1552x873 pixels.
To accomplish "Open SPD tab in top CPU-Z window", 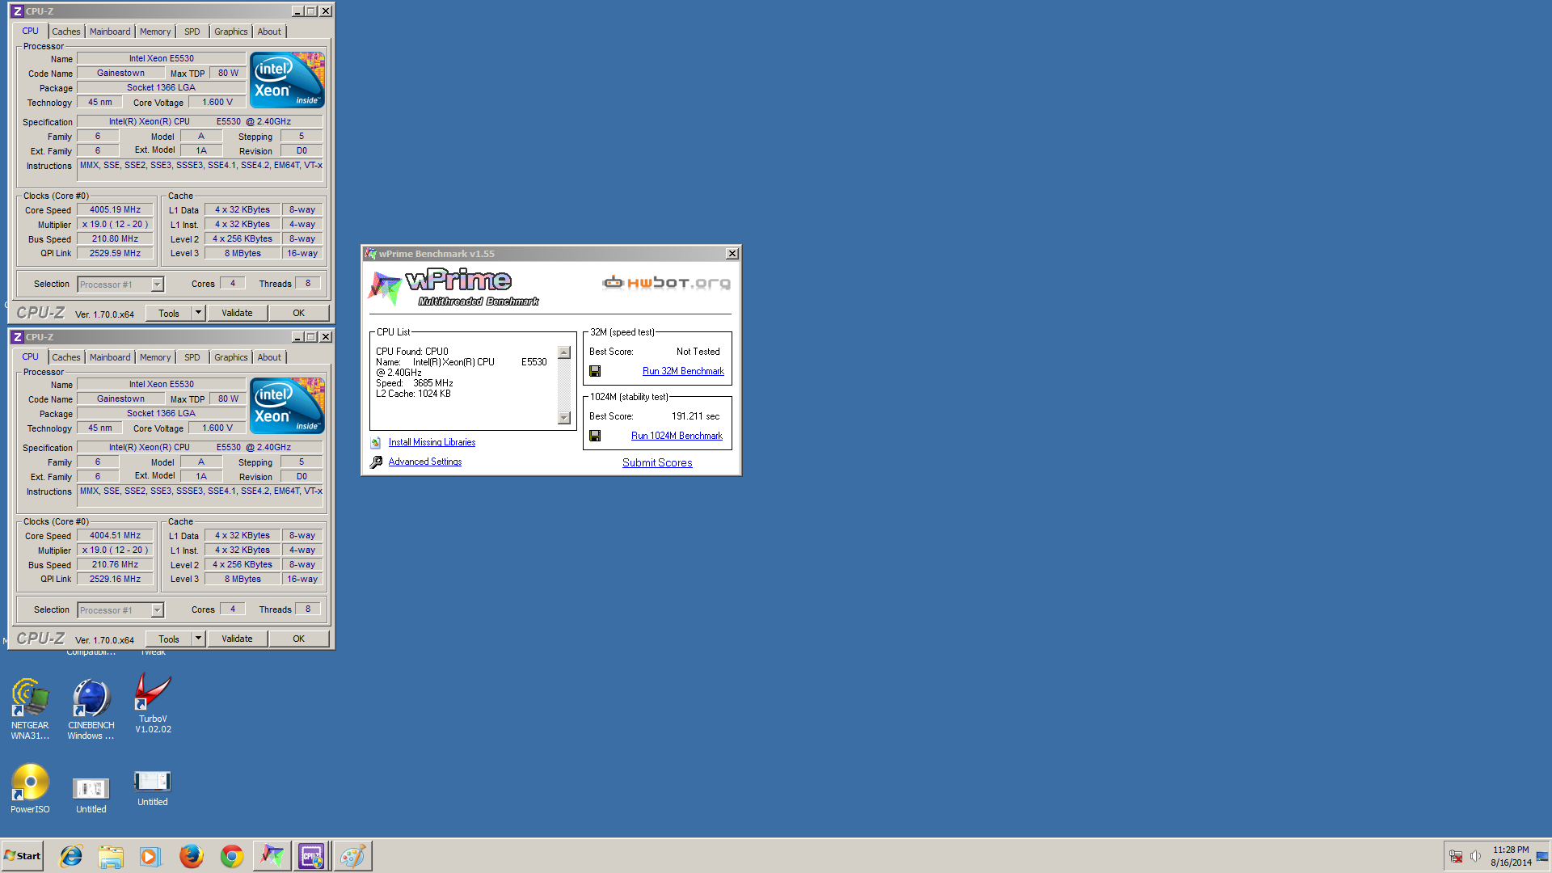I will (x=192, y=32).
